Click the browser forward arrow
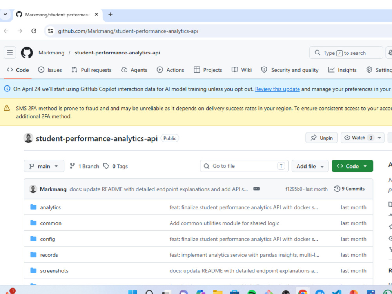 coord(20,31)
